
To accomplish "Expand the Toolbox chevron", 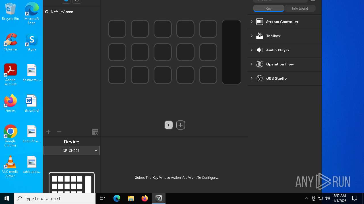I will [x=252, y=36].
